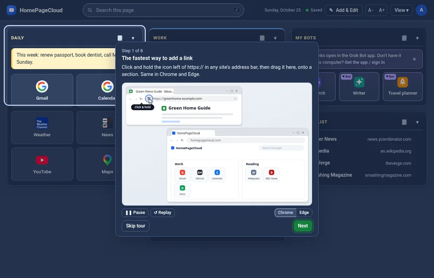
Task: Click the yellow weekly reminder note
Action: (63, 59)
